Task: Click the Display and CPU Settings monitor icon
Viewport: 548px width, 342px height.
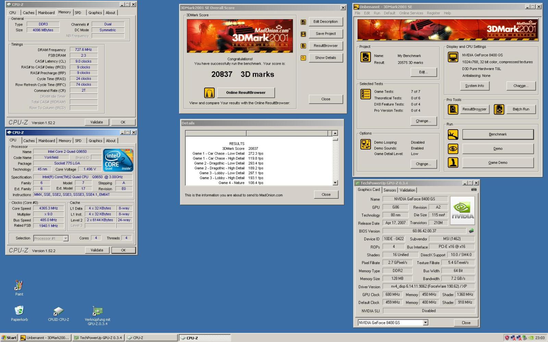Action: tap(453, 57)
